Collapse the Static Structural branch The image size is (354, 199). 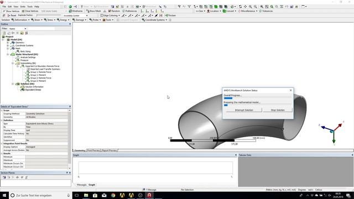8,54
